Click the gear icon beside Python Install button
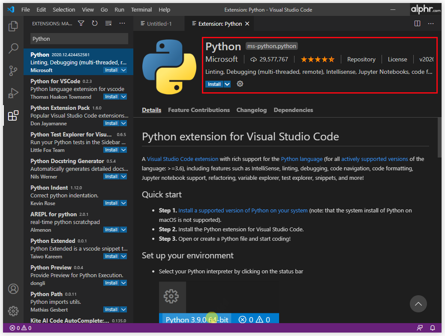The width and height of the screenshot is (445, 336). point(240,84)
